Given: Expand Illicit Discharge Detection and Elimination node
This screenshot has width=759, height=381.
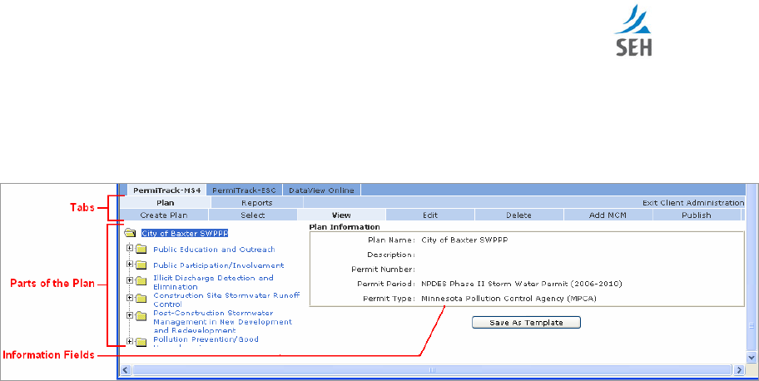Looking at the screenshot, I should point(130,280).
